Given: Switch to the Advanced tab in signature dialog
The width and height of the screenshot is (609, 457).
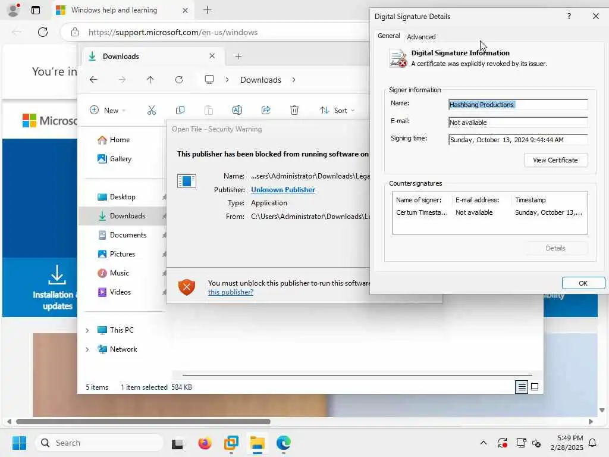Looking at the screenshot, I should 421,36.
